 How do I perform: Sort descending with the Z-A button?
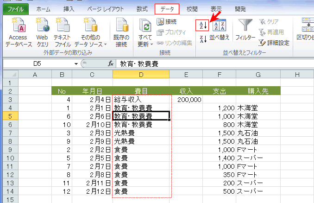(203, 38)
